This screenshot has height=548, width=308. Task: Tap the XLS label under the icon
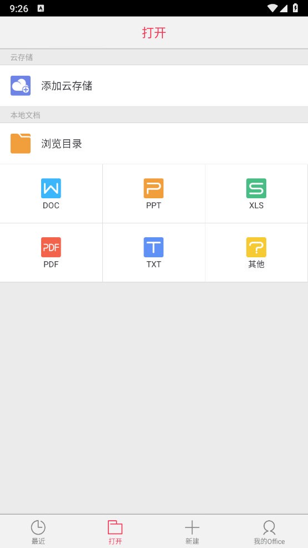pos(256,205)
